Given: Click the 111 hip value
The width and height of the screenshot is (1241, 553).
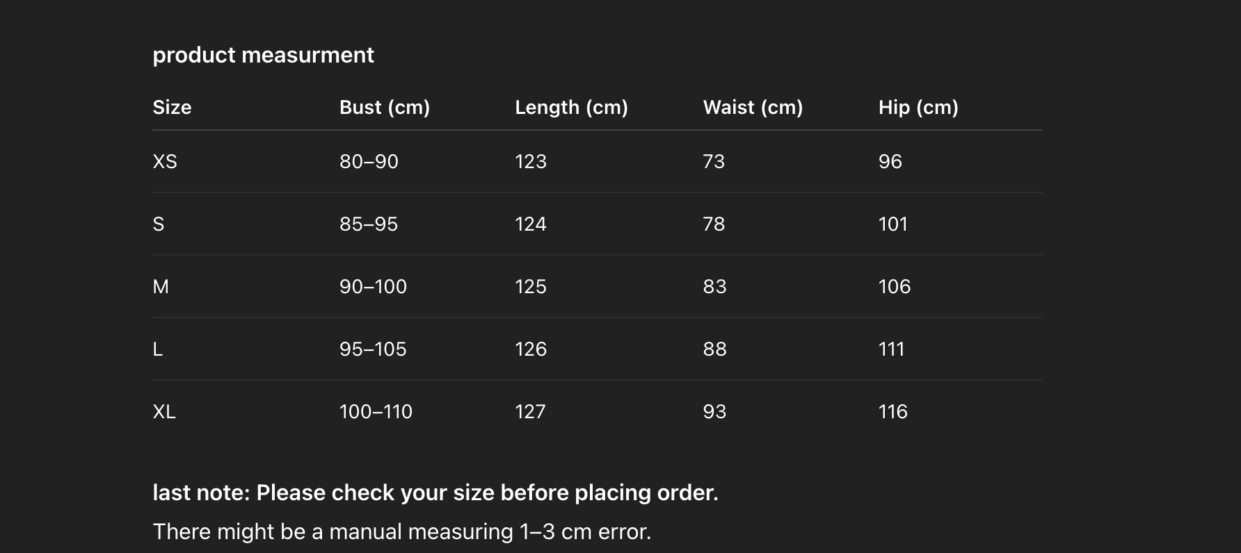Looking at the screenshot, I should point(891,349).
